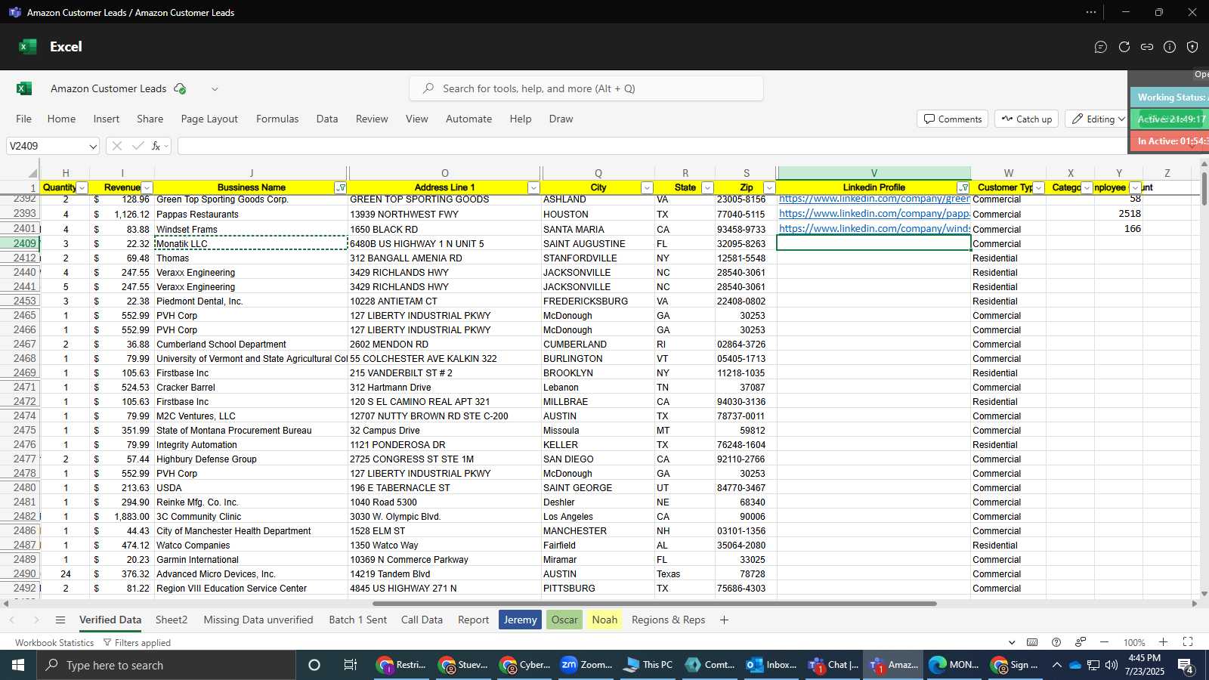Open the Insert ribbon tab

tap(107, 119)
